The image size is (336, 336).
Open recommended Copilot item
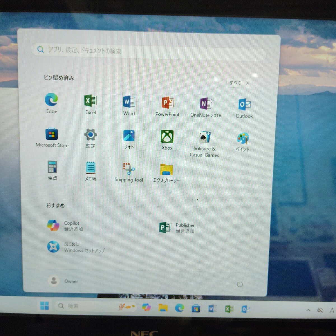coord(65,226)
